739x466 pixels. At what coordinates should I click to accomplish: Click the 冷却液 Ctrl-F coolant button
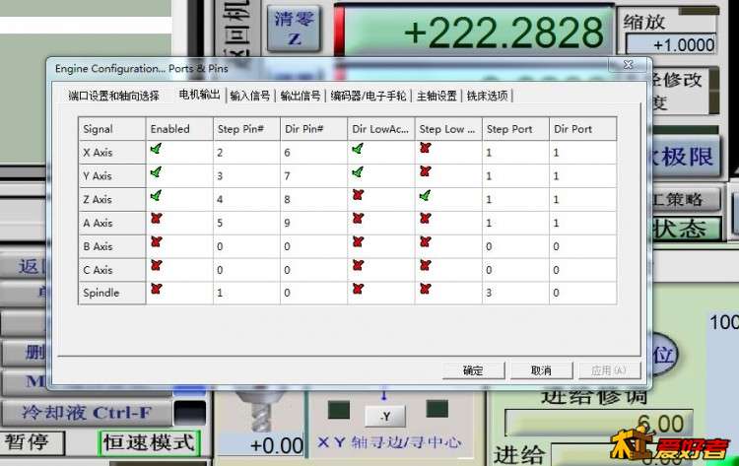point(87,413)
